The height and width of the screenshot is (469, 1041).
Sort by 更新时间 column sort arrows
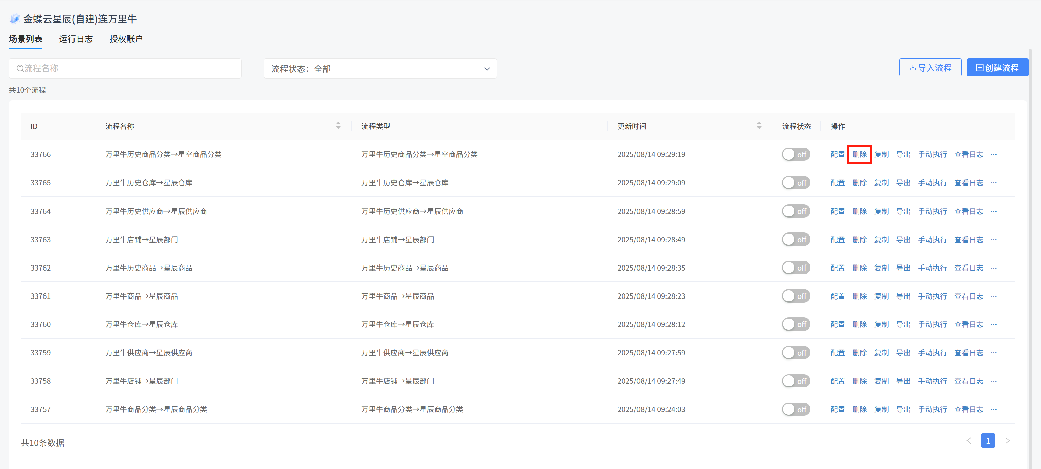pyautogui.click(x=759, y=126)
